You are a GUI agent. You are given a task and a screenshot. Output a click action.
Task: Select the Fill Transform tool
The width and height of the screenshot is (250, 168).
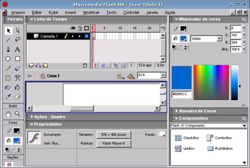(17, 78)
